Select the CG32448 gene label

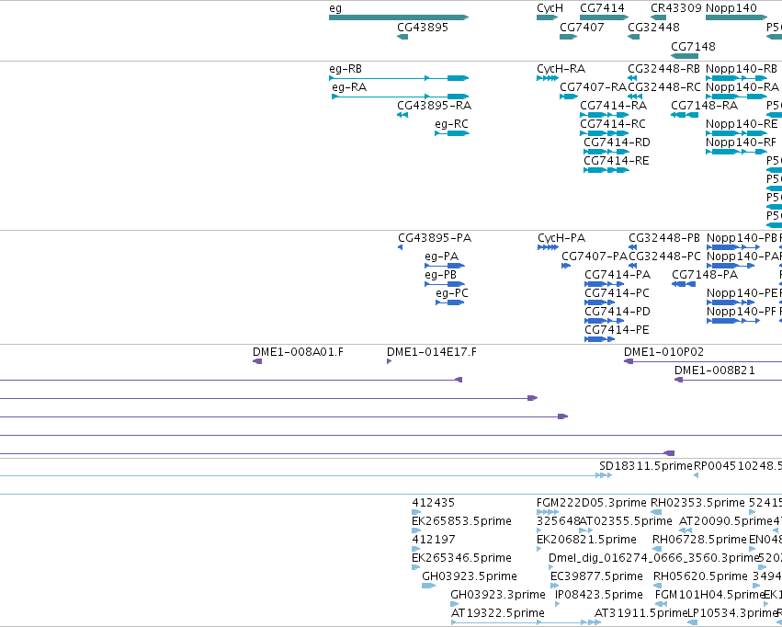click(653, 28)
